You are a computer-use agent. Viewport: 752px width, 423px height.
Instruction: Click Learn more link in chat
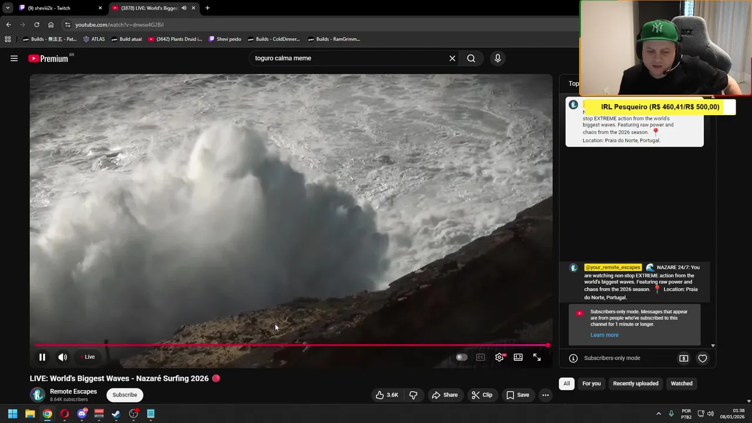click(x=604, y=335)
